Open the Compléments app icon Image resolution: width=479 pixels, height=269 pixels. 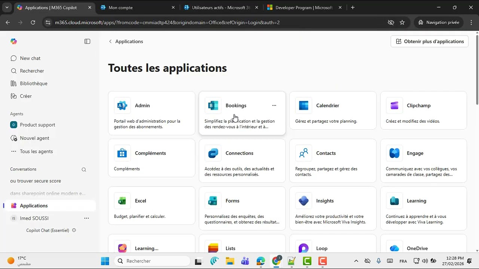tap(122, 153)
